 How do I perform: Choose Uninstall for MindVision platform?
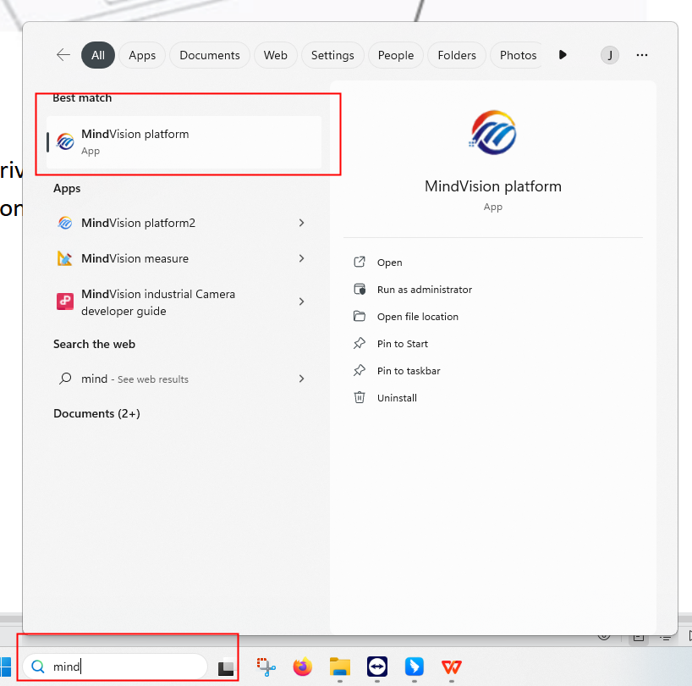(397, 398)
